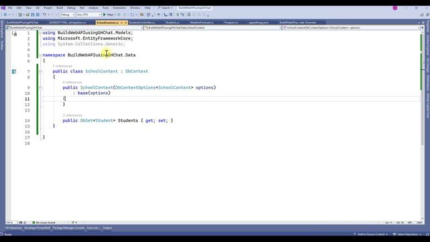This screenshot has width=430, height=242.
Task: Open the File menu
Action: click(10, 8)
